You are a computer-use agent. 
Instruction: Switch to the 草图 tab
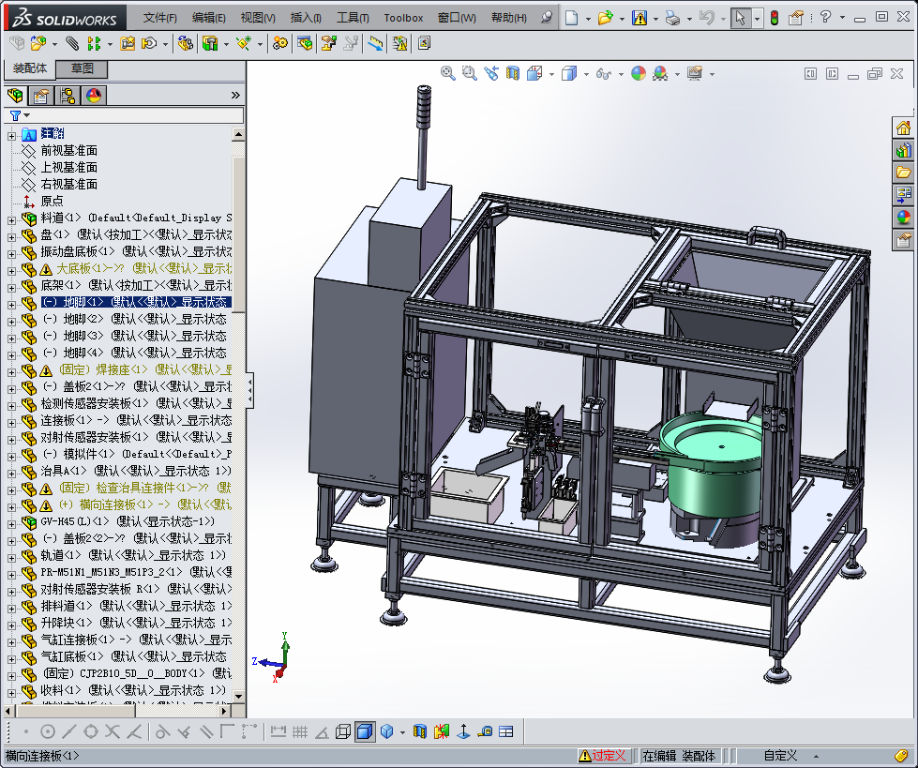point(83,68)
